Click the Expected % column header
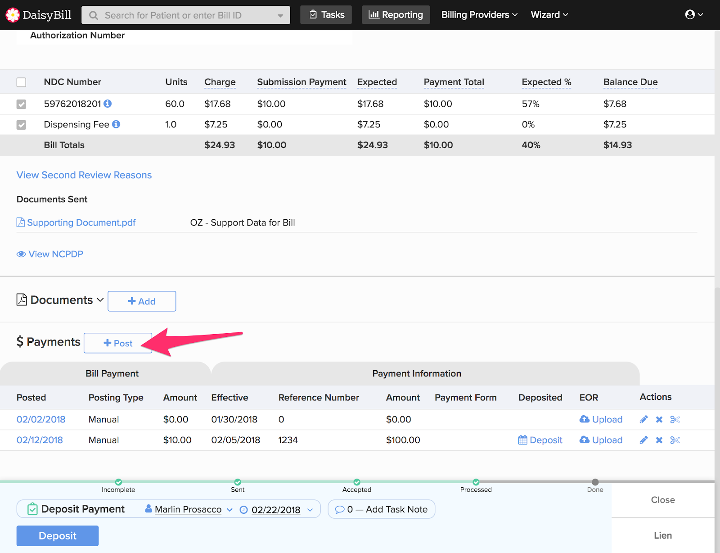Image resolution: width=720 pixels, height=553 pixels. [x=547, y=82]
